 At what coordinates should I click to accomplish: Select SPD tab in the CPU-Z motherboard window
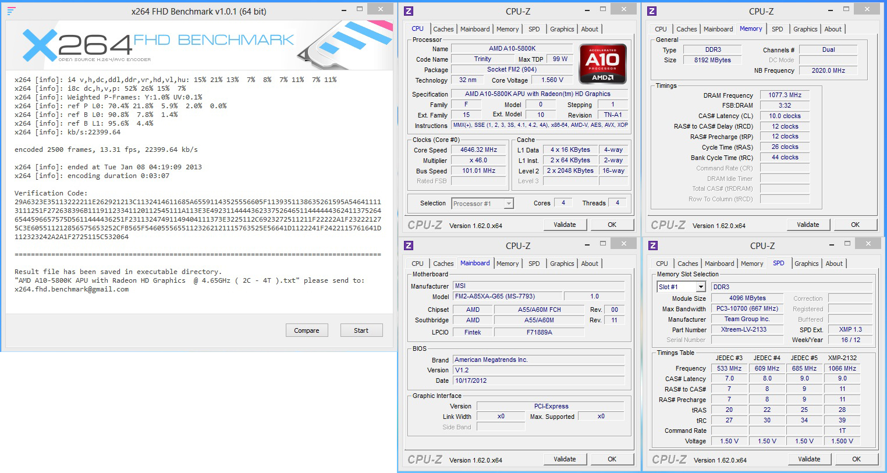click(534, 264)
